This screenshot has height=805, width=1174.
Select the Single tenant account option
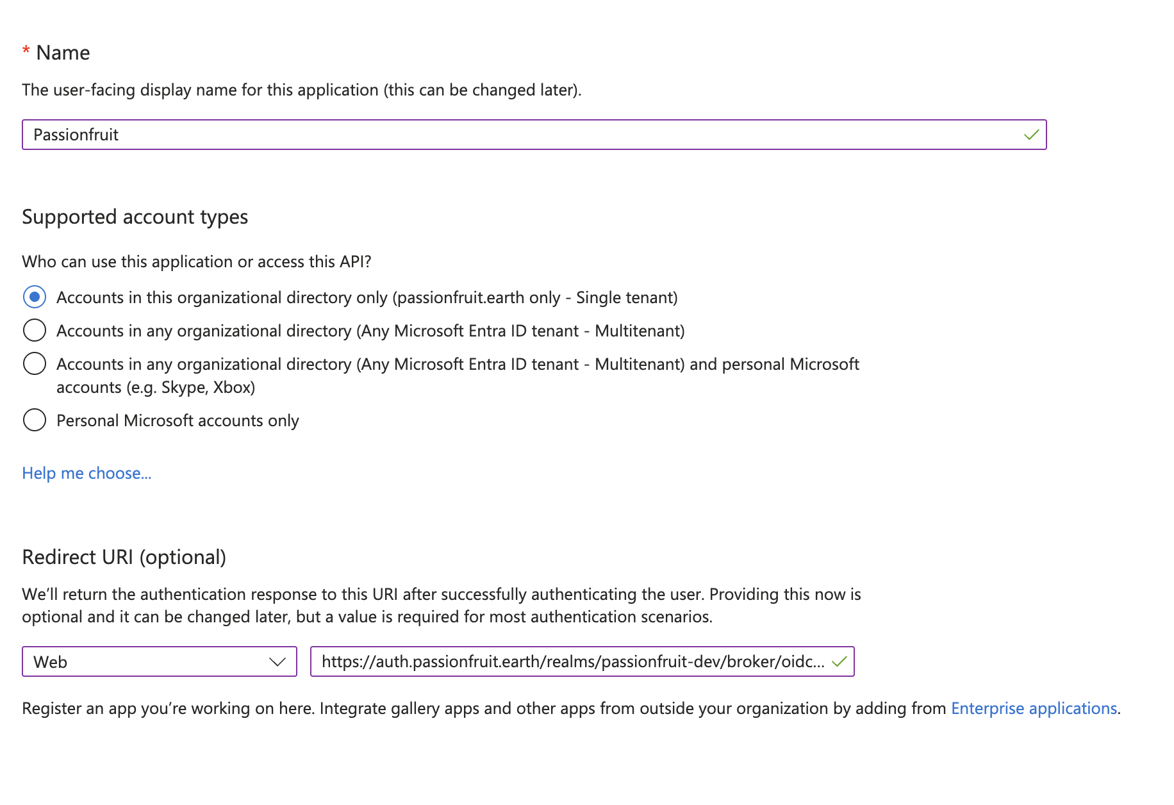click(x=35, y=297)
